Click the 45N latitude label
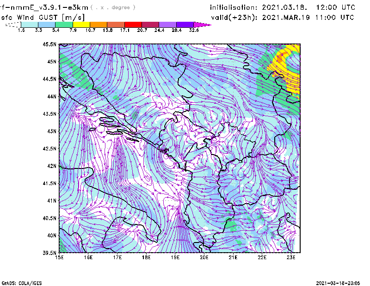 [x=52, y=62]
